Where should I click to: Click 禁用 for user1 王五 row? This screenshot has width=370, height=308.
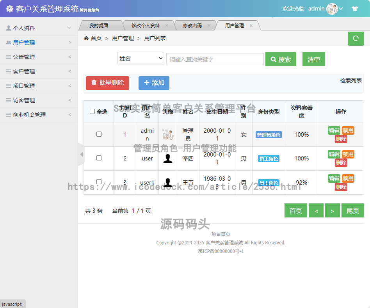tap(348, 178)
